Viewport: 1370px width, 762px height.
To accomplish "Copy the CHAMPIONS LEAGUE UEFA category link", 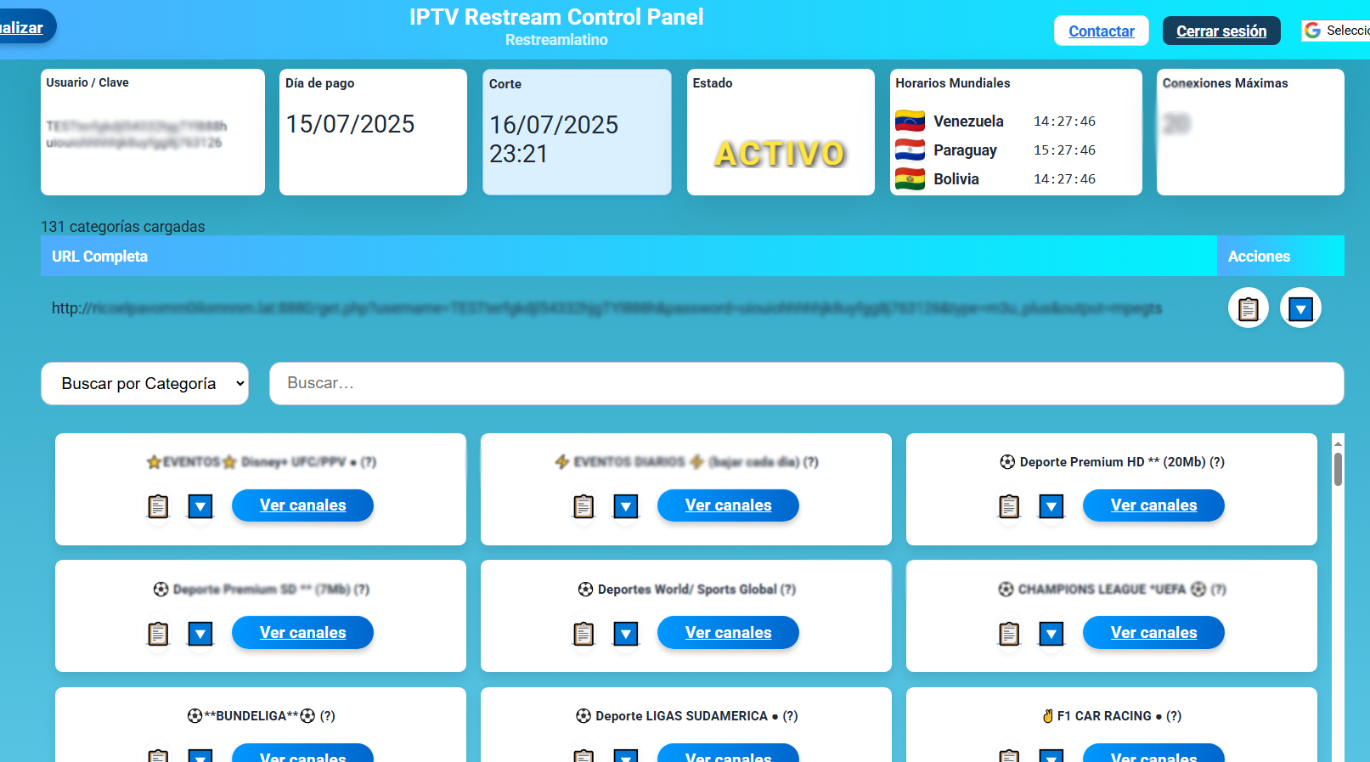I will click(x=1009, y=634).
